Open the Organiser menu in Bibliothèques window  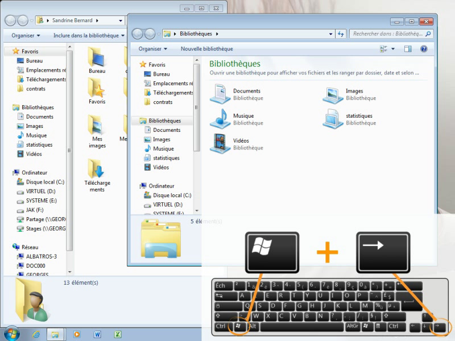[152, 49]
